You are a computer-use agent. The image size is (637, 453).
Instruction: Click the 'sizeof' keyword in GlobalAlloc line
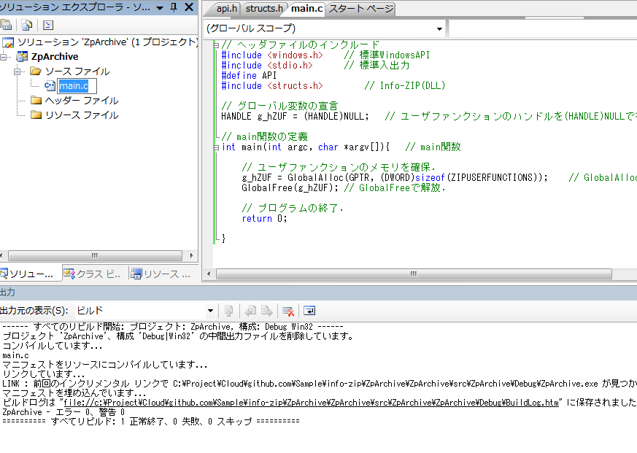click(430, 177)
